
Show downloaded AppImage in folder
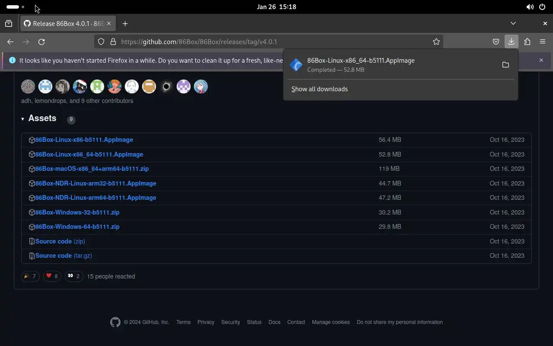(505, 65)
